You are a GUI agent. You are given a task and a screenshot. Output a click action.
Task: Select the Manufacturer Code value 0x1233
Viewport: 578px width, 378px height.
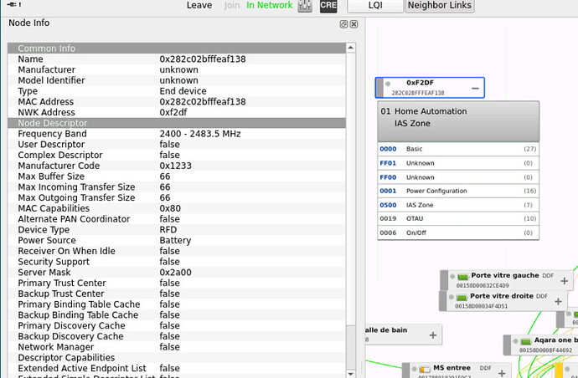point(175,166)
